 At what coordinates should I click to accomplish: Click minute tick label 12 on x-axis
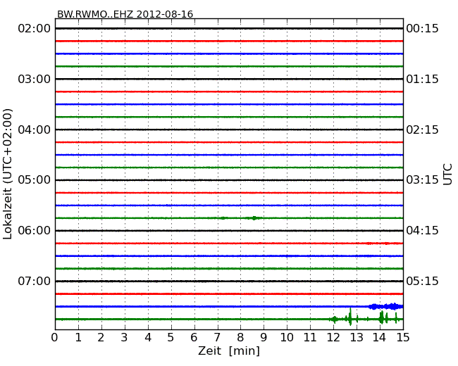pyautogui.click(x=333, y=338)
